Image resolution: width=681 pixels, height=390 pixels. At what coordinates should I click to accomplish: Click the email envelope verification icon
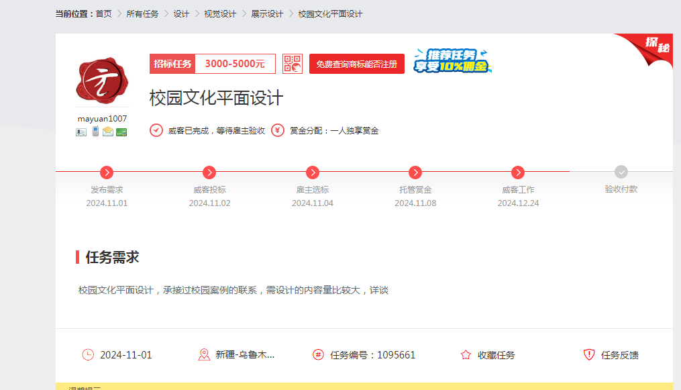(108, 132)
